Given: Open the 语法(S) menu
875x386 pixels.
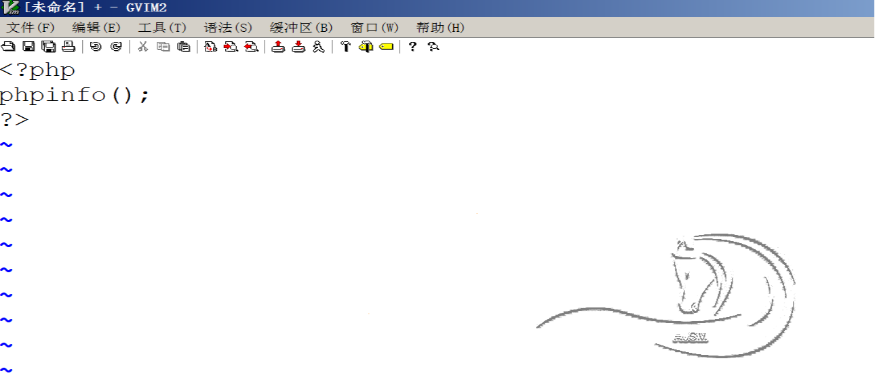Looking at the screenshot, I should click(228, 28).
